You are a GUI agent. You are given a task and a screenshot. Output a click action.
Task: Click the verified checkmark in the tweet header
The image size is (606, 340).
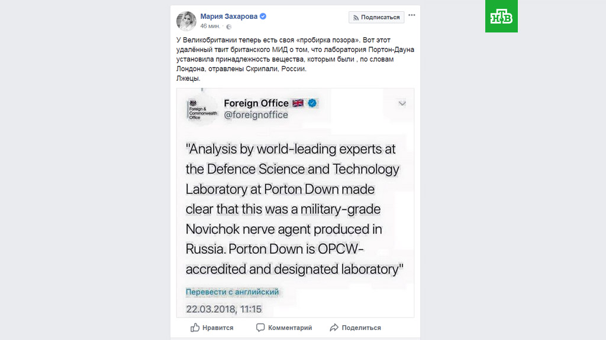312,103
